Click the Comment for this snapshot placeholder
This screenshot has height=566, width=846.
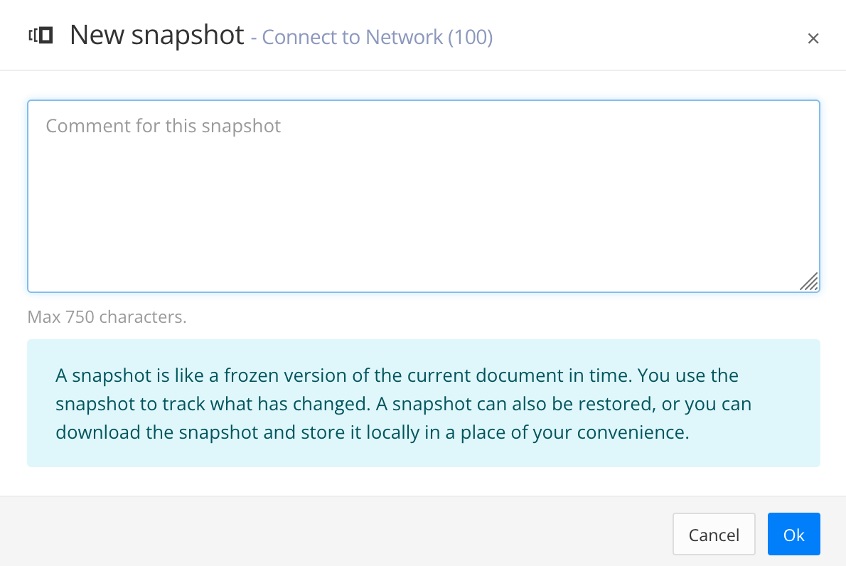tap(163, 126)
